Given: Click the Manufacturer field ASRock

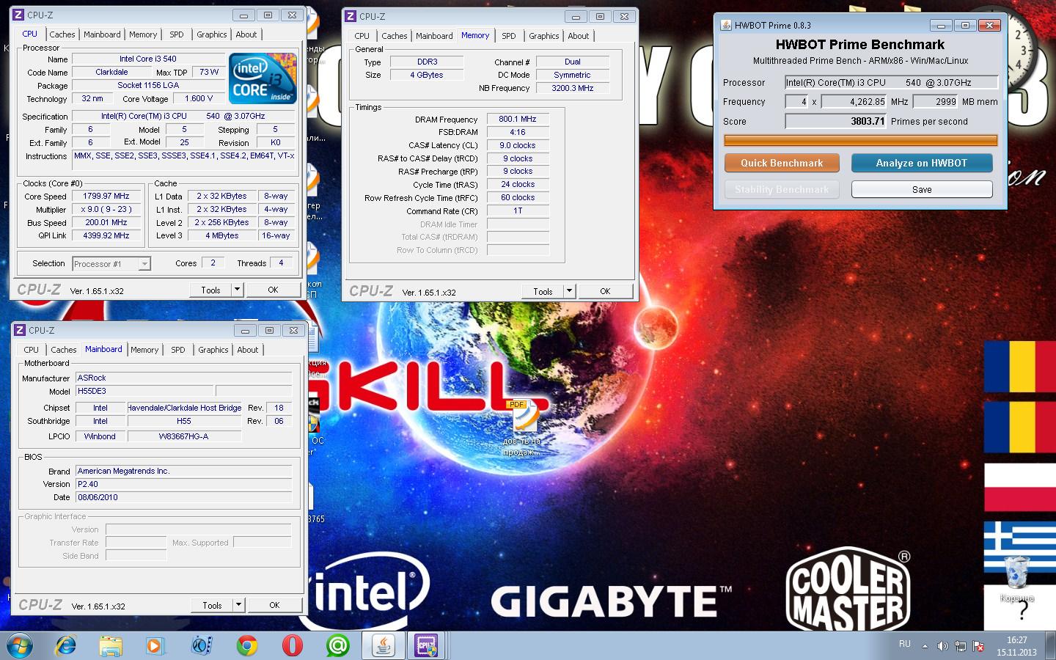Looking at the screenshot, I should tap(183, 378).
